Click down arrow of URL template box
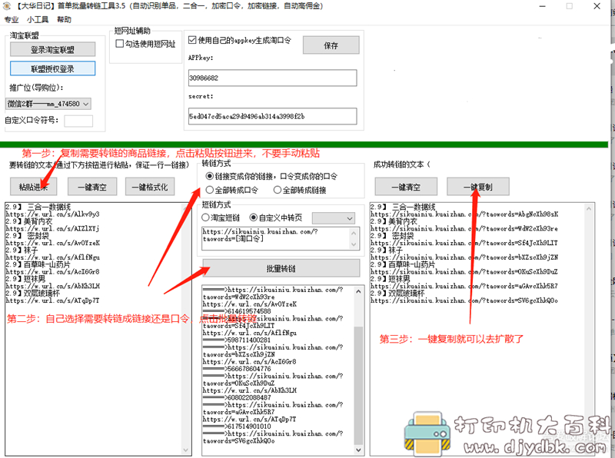Image resolution: width=615 pixels, height=458 pixels. [x=354, y=244]
